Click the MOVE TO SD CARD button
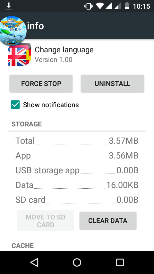Screen dimensions: 154x274 (46, 221)
